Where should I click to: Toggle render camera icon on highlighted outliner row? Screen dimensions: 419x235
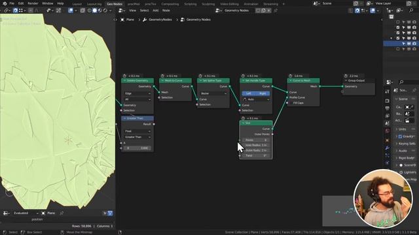click(414, 44)
